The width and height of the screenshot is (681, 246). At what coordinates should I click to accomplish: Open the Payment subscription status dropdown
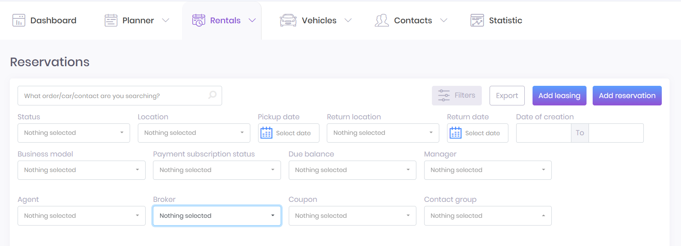[217, 170]
